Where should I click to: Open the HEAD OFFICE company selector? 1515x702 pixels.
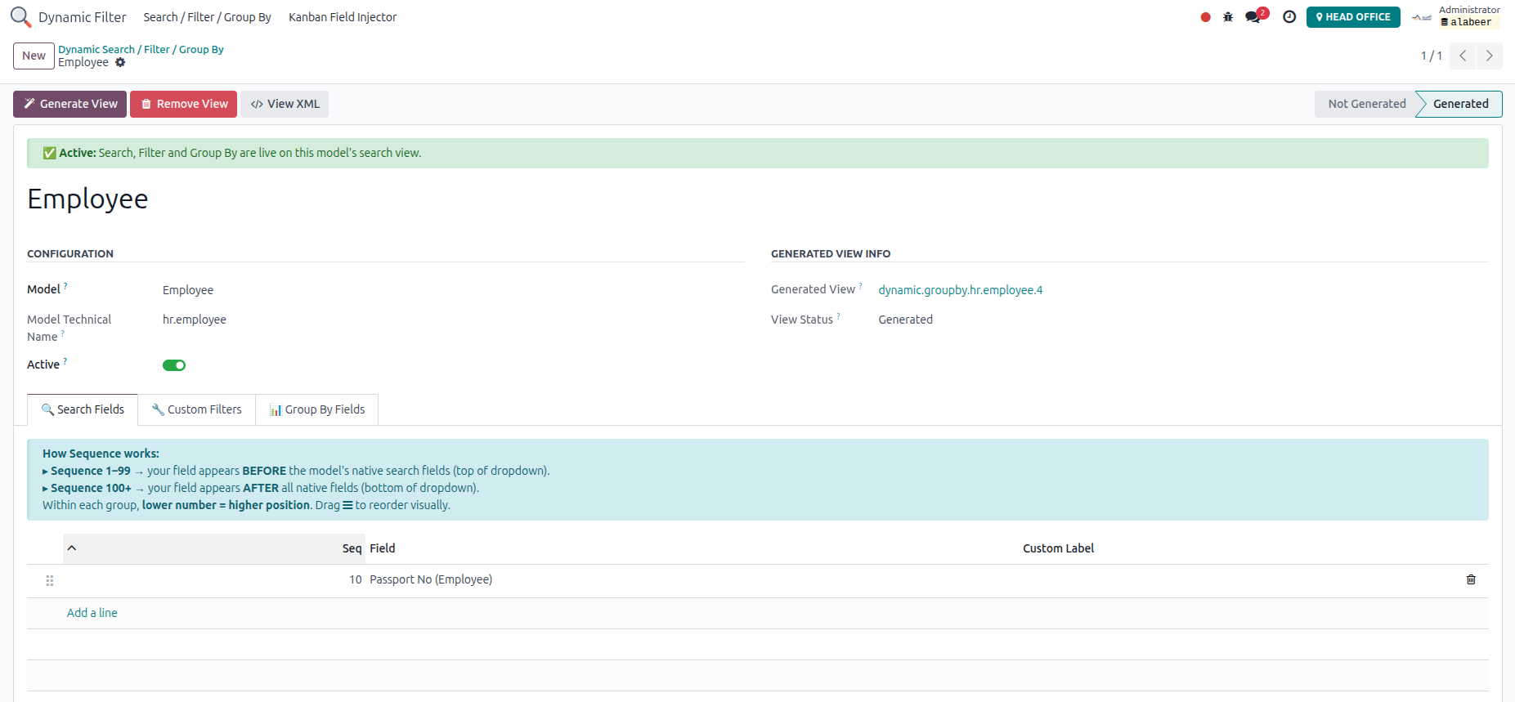(x=1353, y=17)
